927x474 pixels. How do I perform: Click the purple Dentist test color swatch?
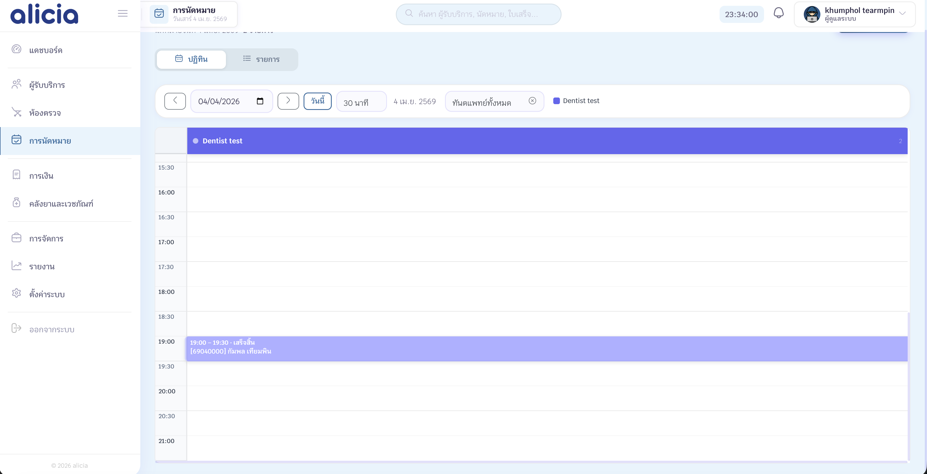(556, 101)
